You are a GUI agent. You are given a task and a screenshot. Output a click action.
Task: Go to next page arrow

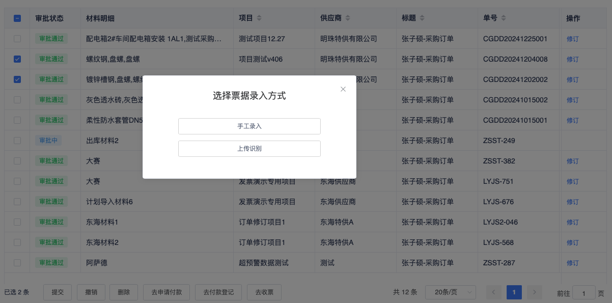pyautogui.click(x=535, y=292)
